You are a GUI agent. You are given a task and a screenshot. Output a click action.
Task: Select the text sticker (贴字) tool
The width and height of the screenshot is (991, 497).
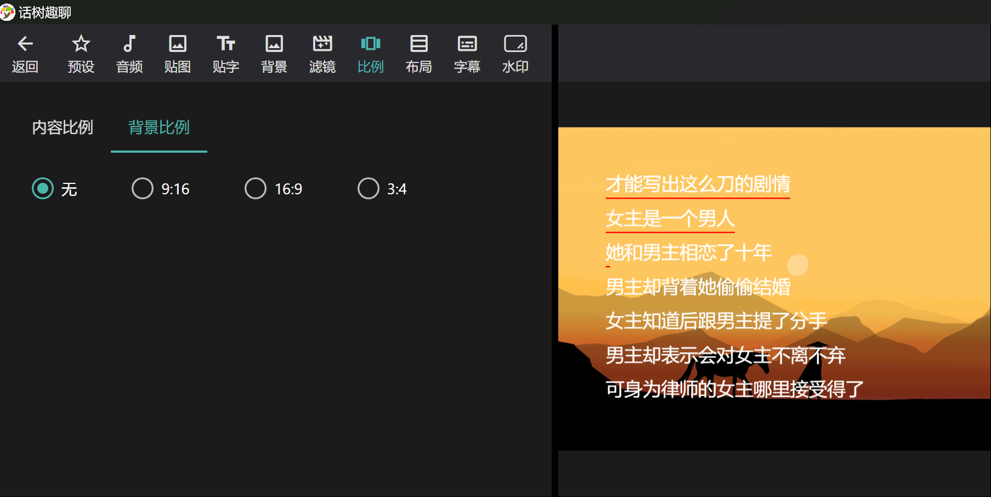226,44
